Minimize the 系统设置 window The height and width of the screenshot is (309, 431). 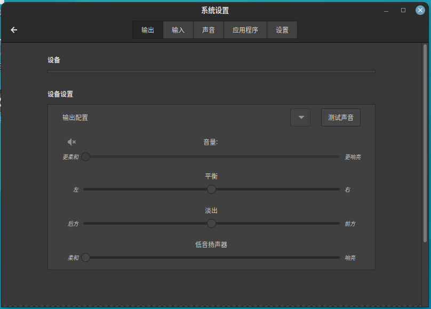386,11
